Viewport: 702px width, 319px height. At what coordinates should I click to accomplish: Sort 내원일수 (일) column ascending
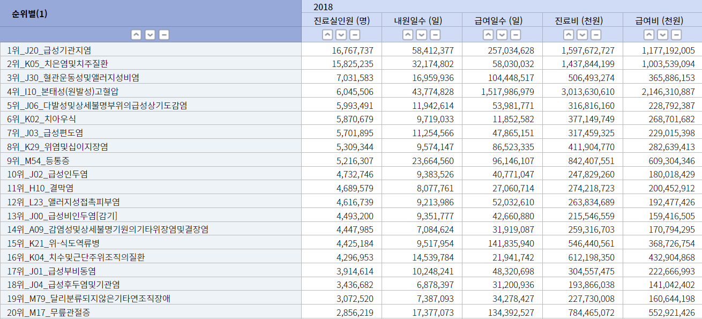pos(408,35)
